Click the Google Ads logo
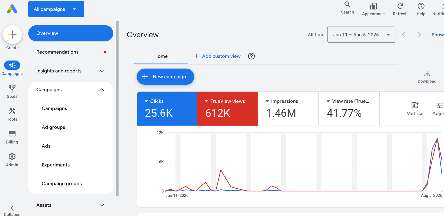The height and width of the screenshot is (216, 444). [x=12, y=9]
